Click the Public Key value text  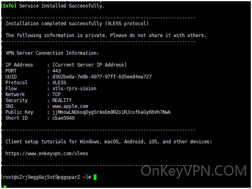(x=111, y=112)
